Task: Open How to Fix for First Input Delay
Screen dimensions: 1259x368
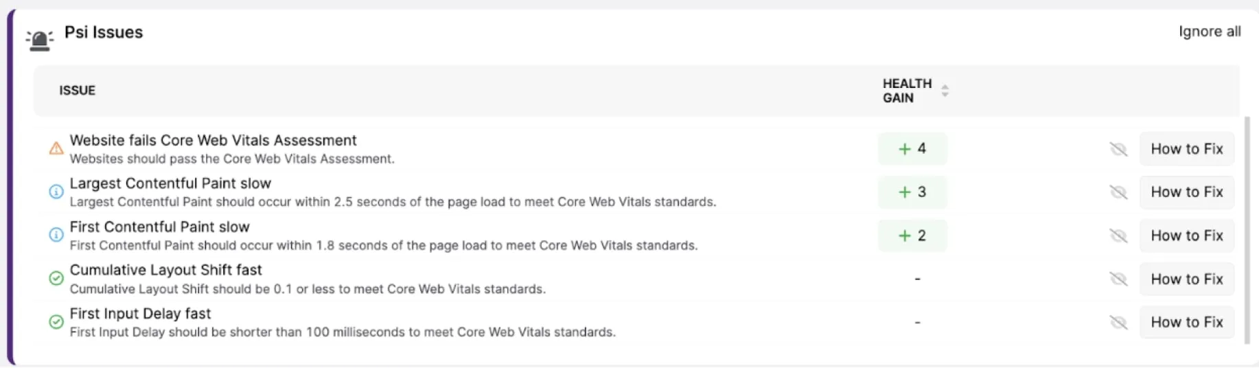Action: pyautogui.click(x=1186, y=322)
